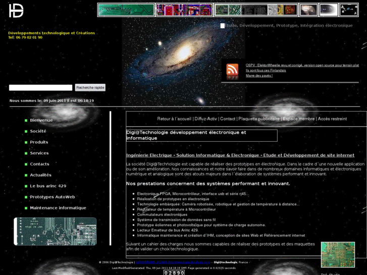Image resolution: width=367 pixels, height=275 pixels.
Task: Click the Développements technologique et Créations yellow text
Action: (x=51, y=33)
